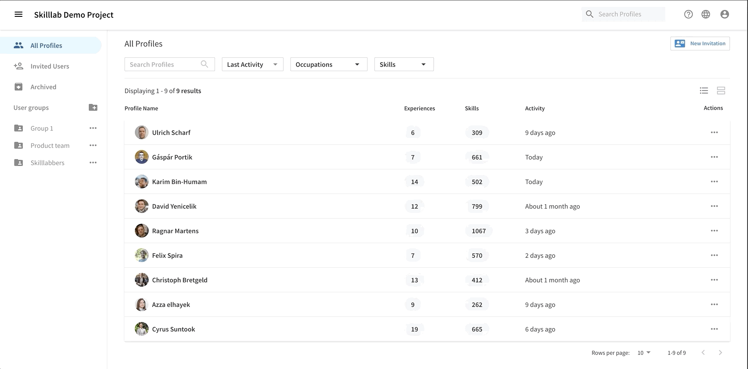
Task: Open the globe language selector
Action: (706, 14)
